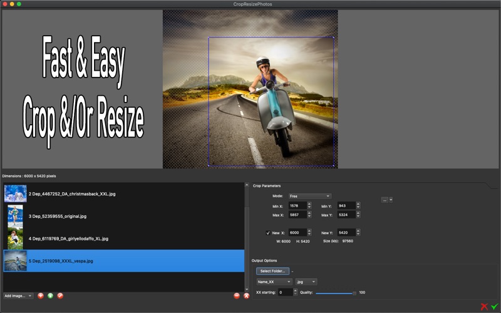This screenshot has width=501, height=313.
Task: Open the .jpg format dropdown
Action: pyautogui.click(x=306, y=282)
